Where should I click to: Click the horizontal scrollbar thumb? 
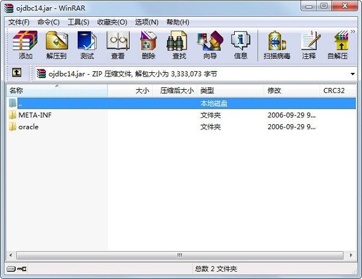click(180, 255)
